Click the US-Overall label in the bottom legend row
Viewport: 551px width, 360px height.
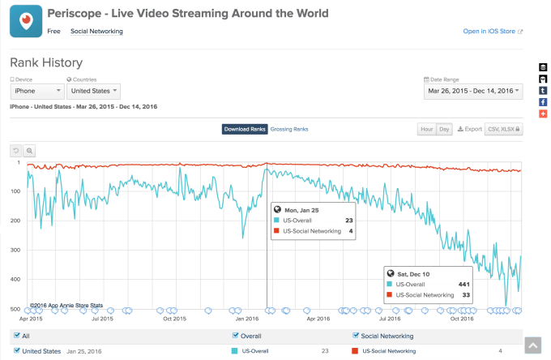coord(255,351)
